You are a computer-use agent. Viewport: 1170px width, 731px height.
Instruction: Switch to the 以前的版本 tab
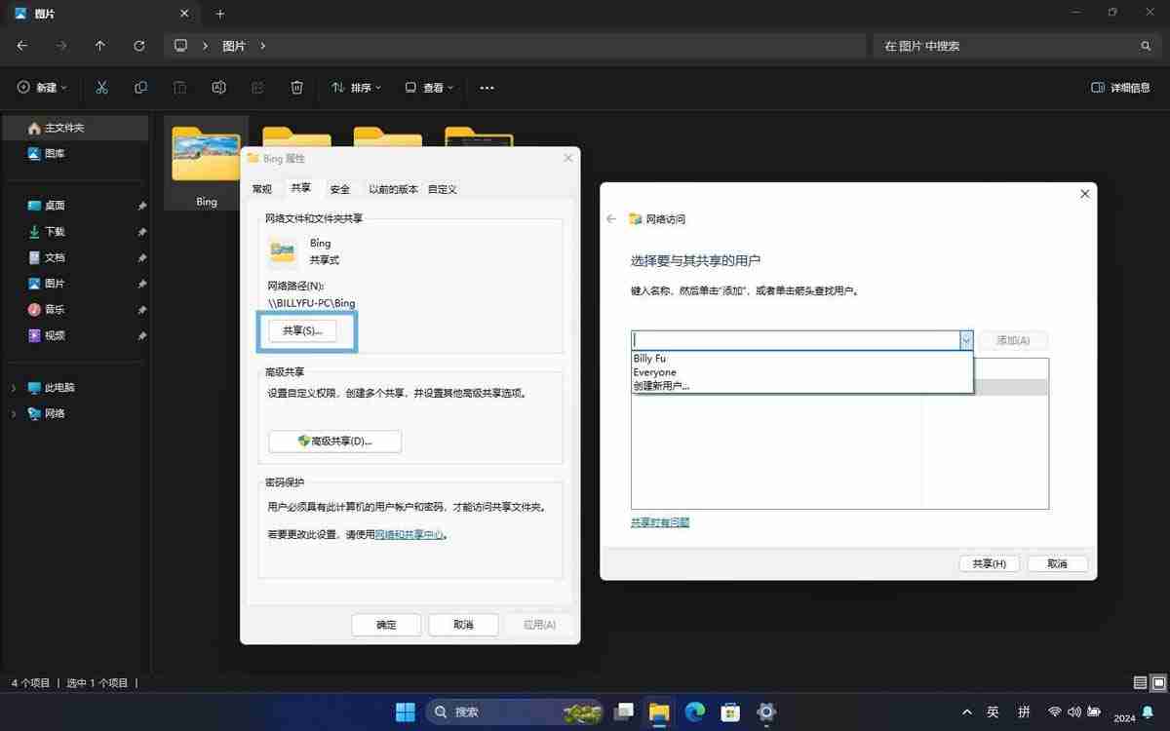393,188
